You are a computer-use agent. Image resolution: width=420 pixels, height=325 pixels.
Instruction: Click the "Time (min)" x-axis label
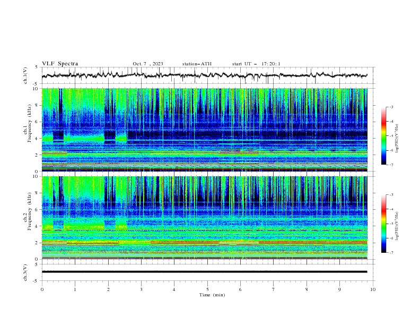[212, 295]
